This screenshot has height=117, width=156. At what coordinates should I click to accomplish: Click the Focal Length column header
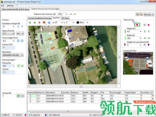[x=117, y=93]
